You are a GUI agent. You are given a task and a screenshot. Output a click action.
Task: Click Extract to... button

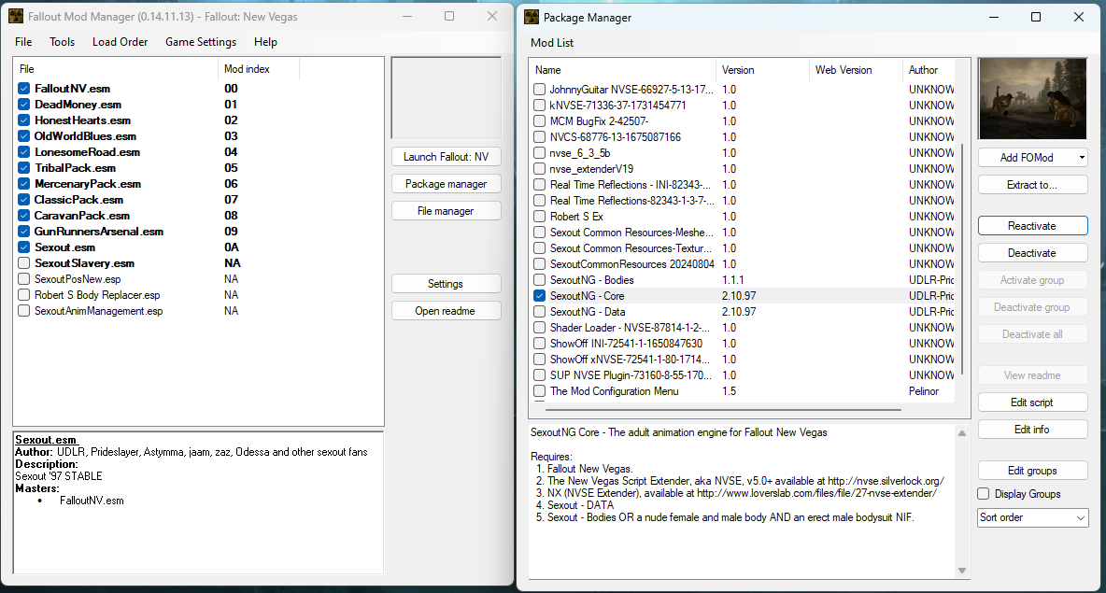tap(1032, 185)
